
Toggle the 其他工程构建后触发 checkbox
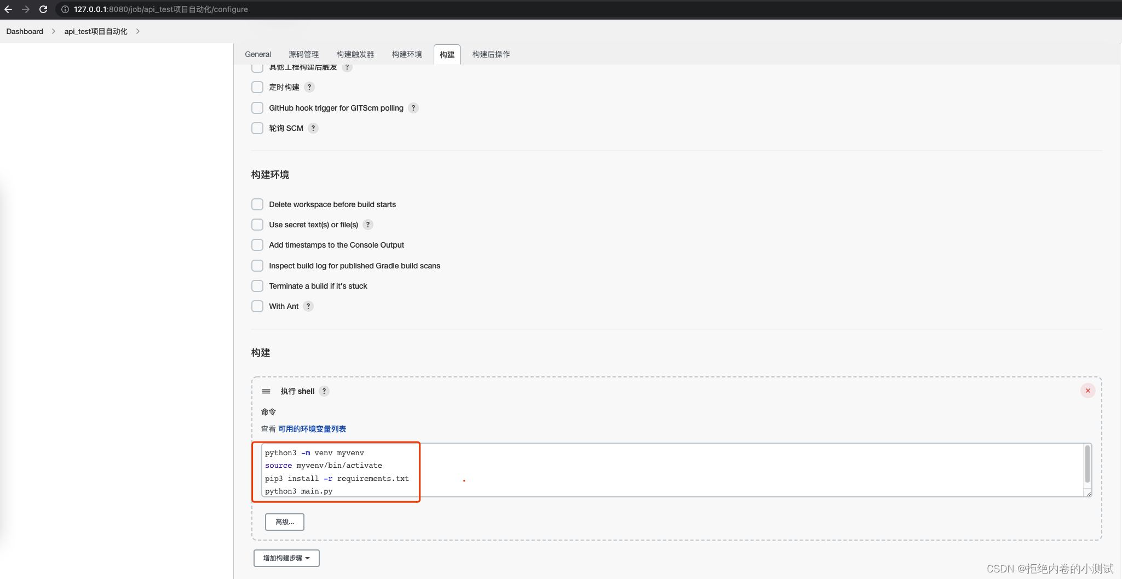tap(257, 68)
